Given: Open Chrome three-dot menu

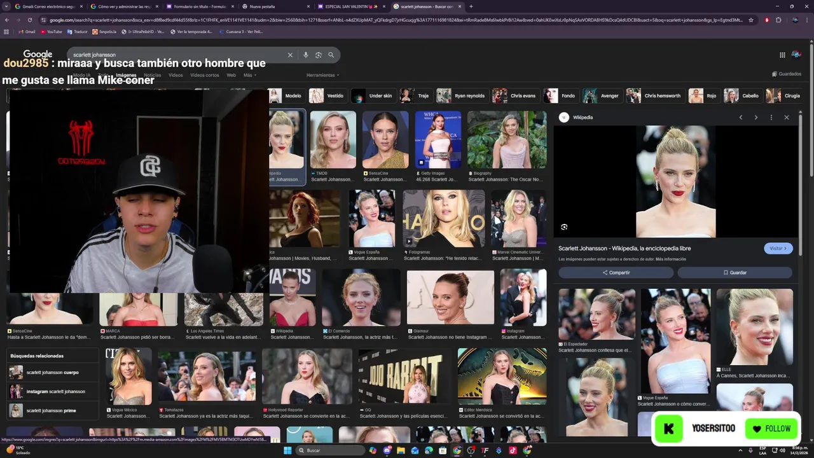Looking at the screenshot, I should [808, 20].
